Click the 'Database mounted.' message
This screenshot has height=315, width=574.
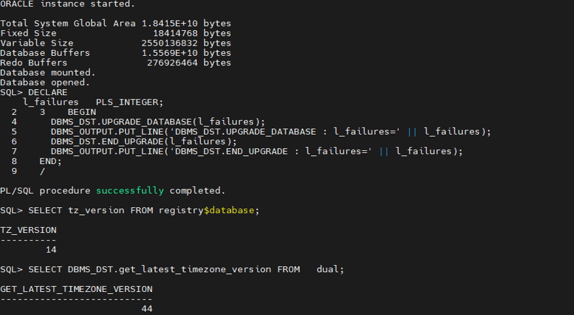pyautogui.click(x=48, y=72)
